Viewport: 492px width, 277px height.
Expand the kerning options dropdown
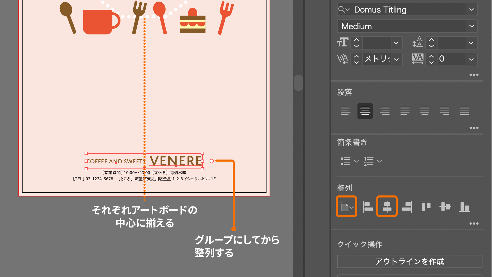[396, 60]
